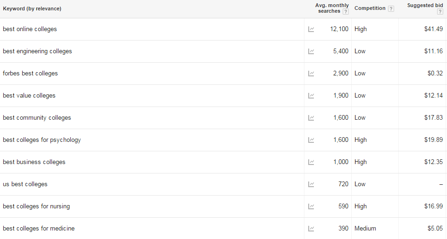Open help icon under Suggested bid
The image size is (447, 239).
440,12
